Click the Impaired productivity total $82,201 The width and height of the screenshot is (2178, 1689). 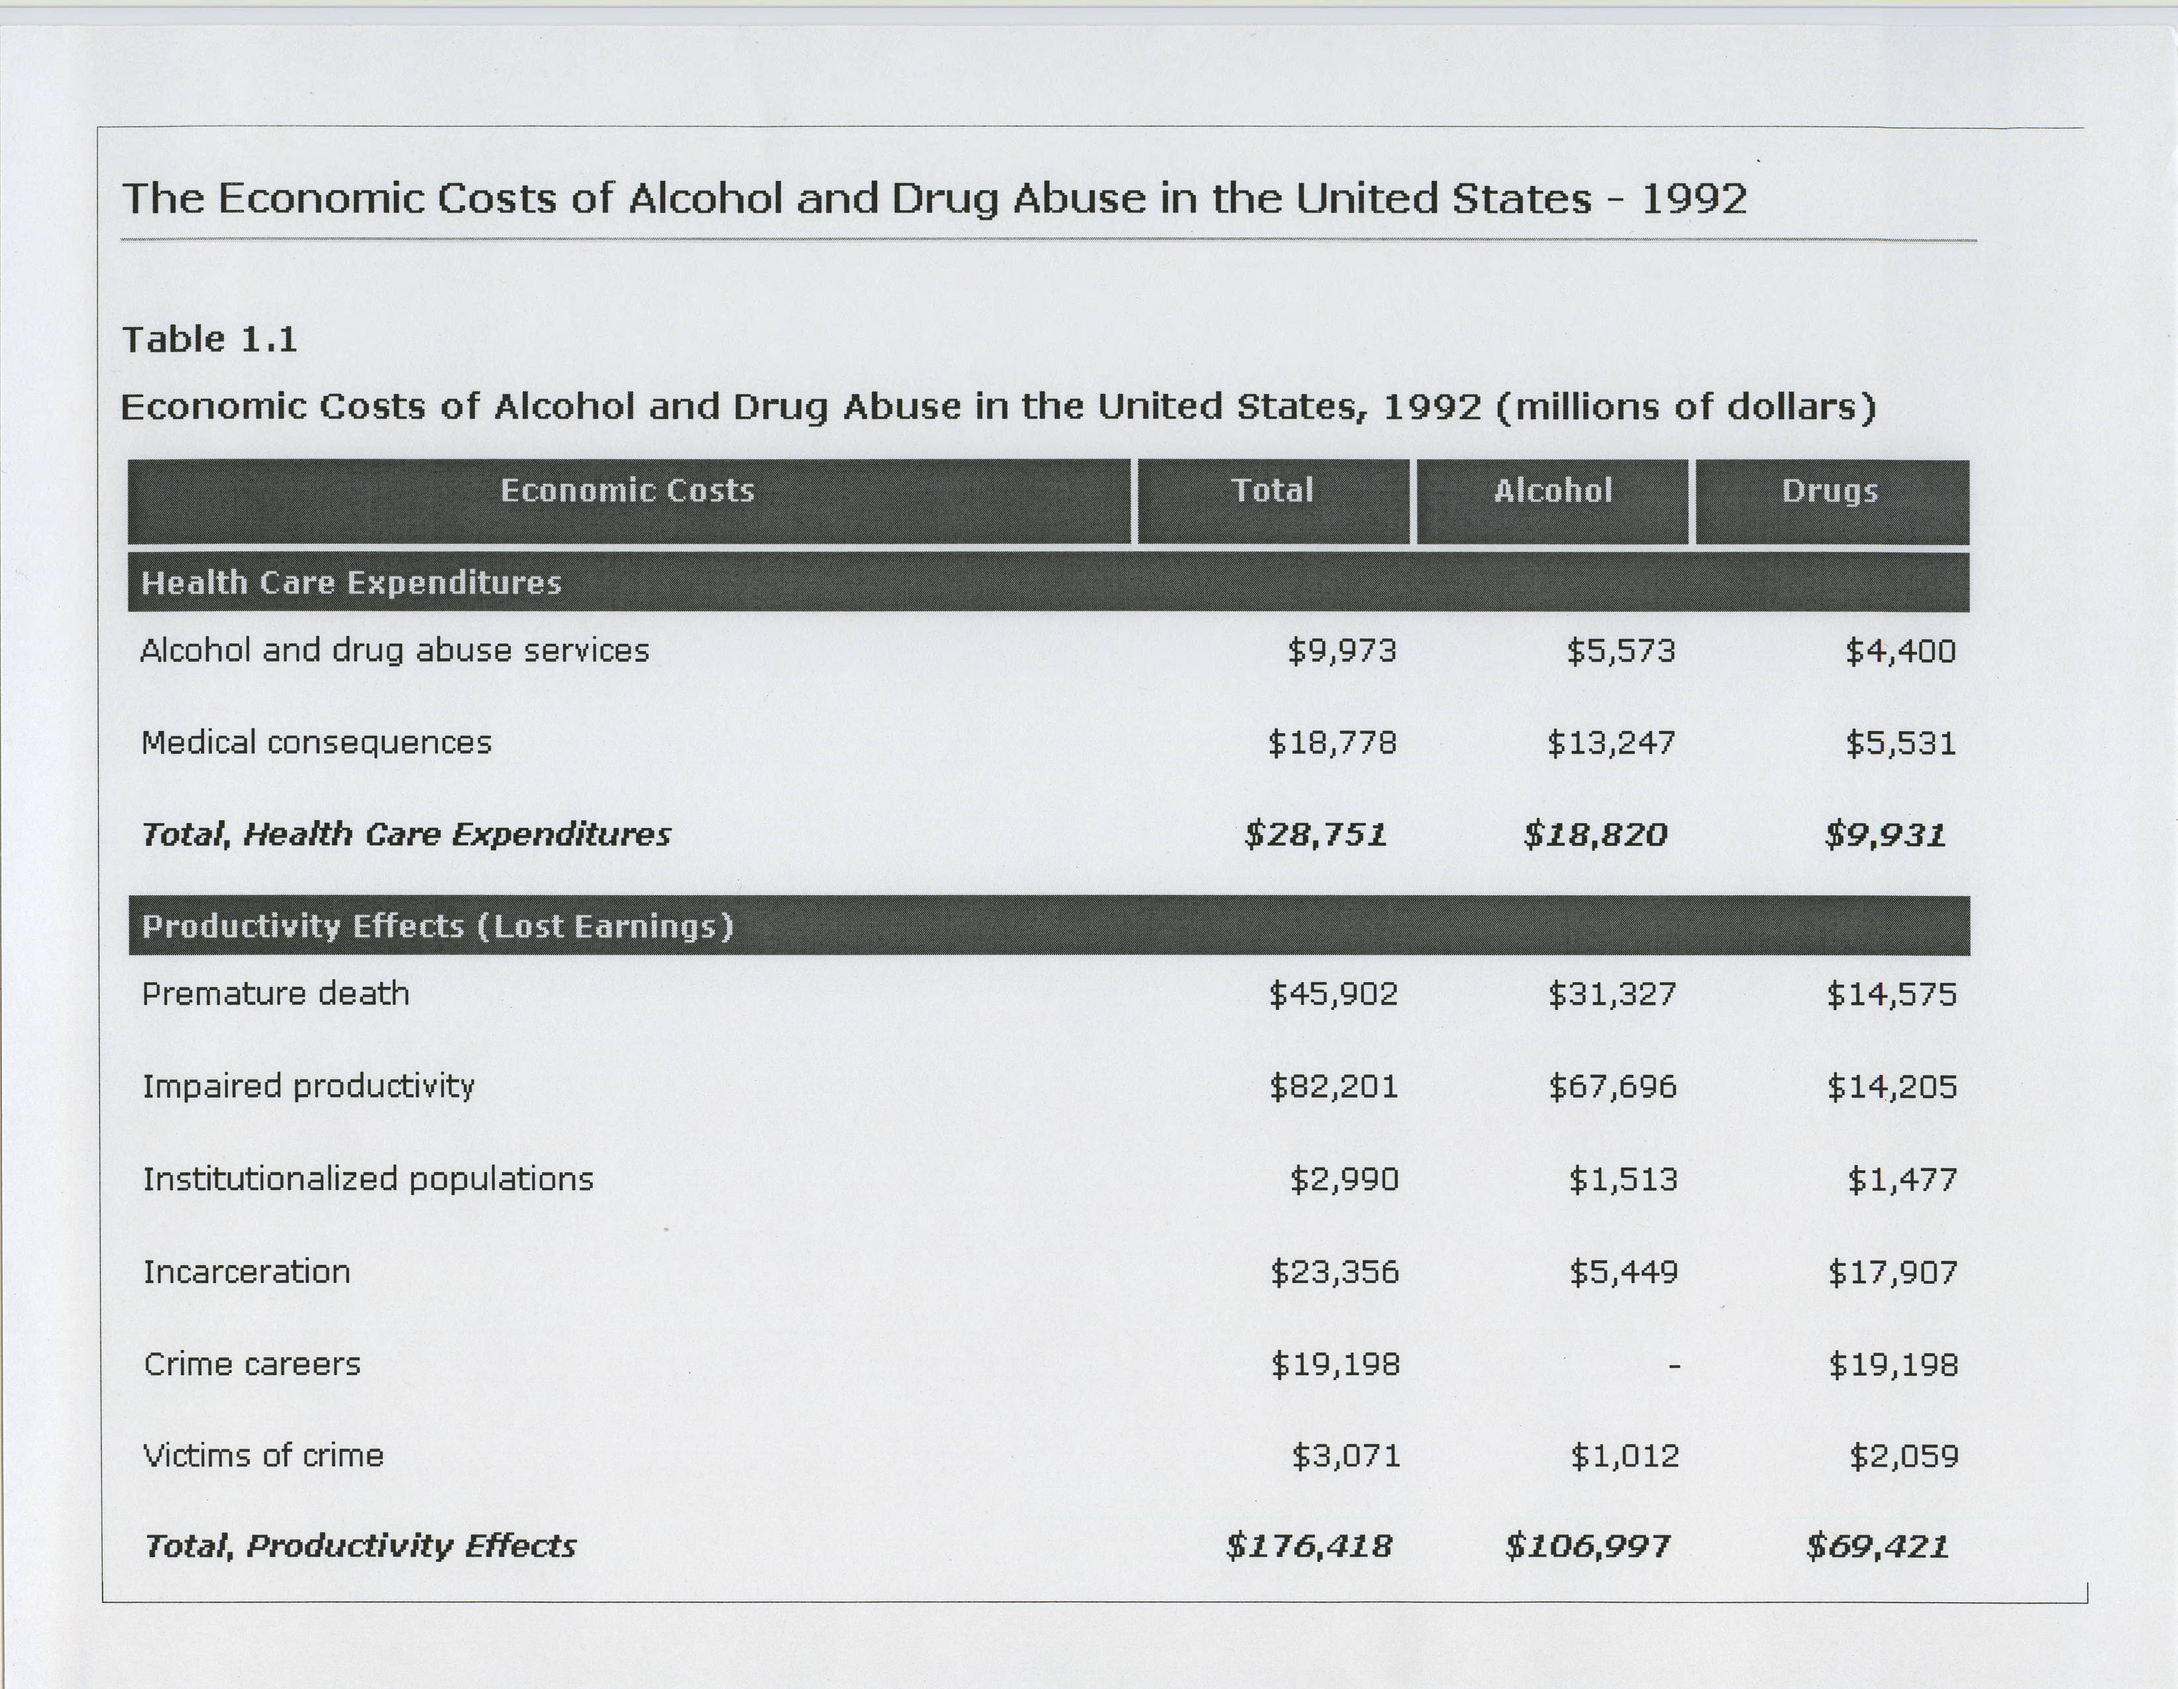[x=1333, y=1087]
